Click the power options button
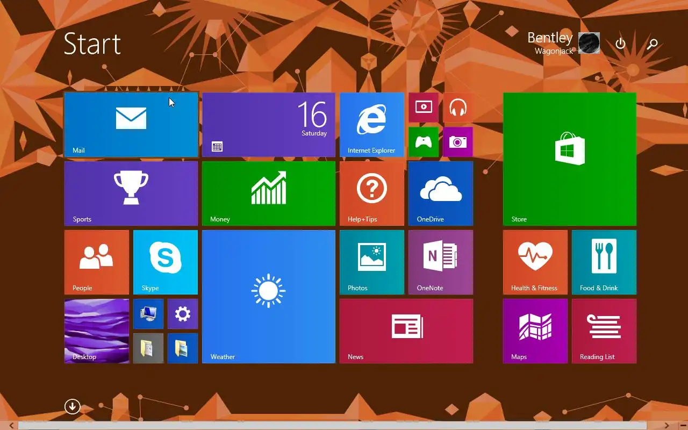The height and width of the screenshot is (430, 688). point(621,44)
